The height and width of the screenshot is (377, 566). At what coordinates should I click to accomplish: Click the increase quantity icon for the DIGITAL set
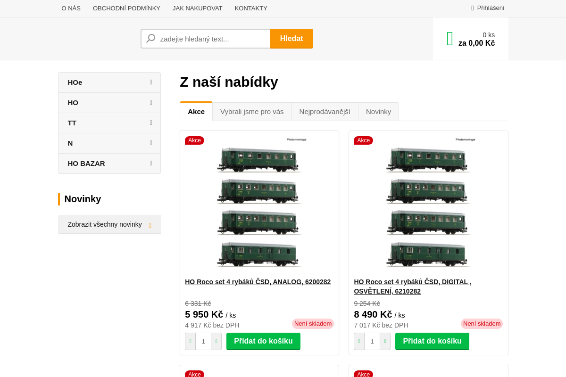[385, 341]
